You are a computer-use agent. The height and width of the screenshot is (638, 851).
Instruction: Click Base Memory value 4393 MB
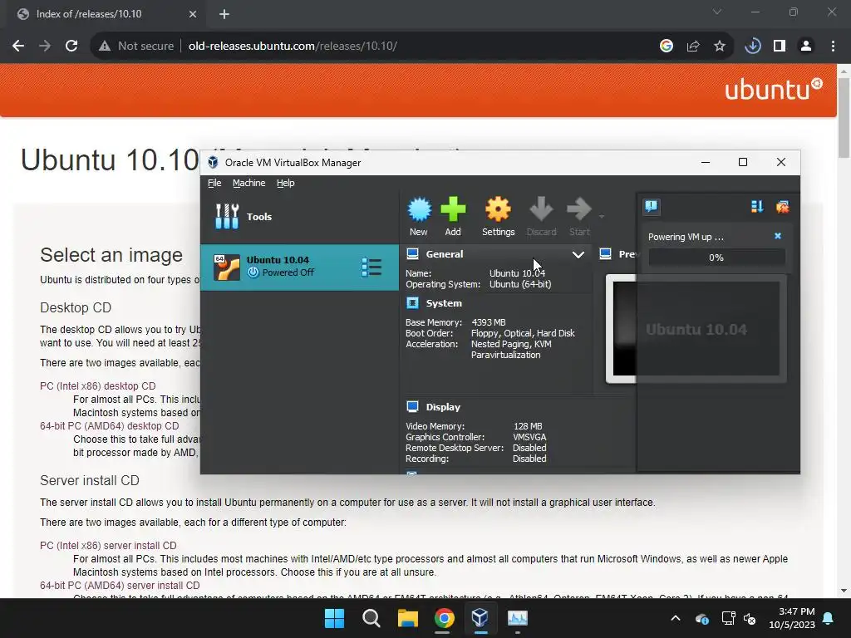pos(489,322)
